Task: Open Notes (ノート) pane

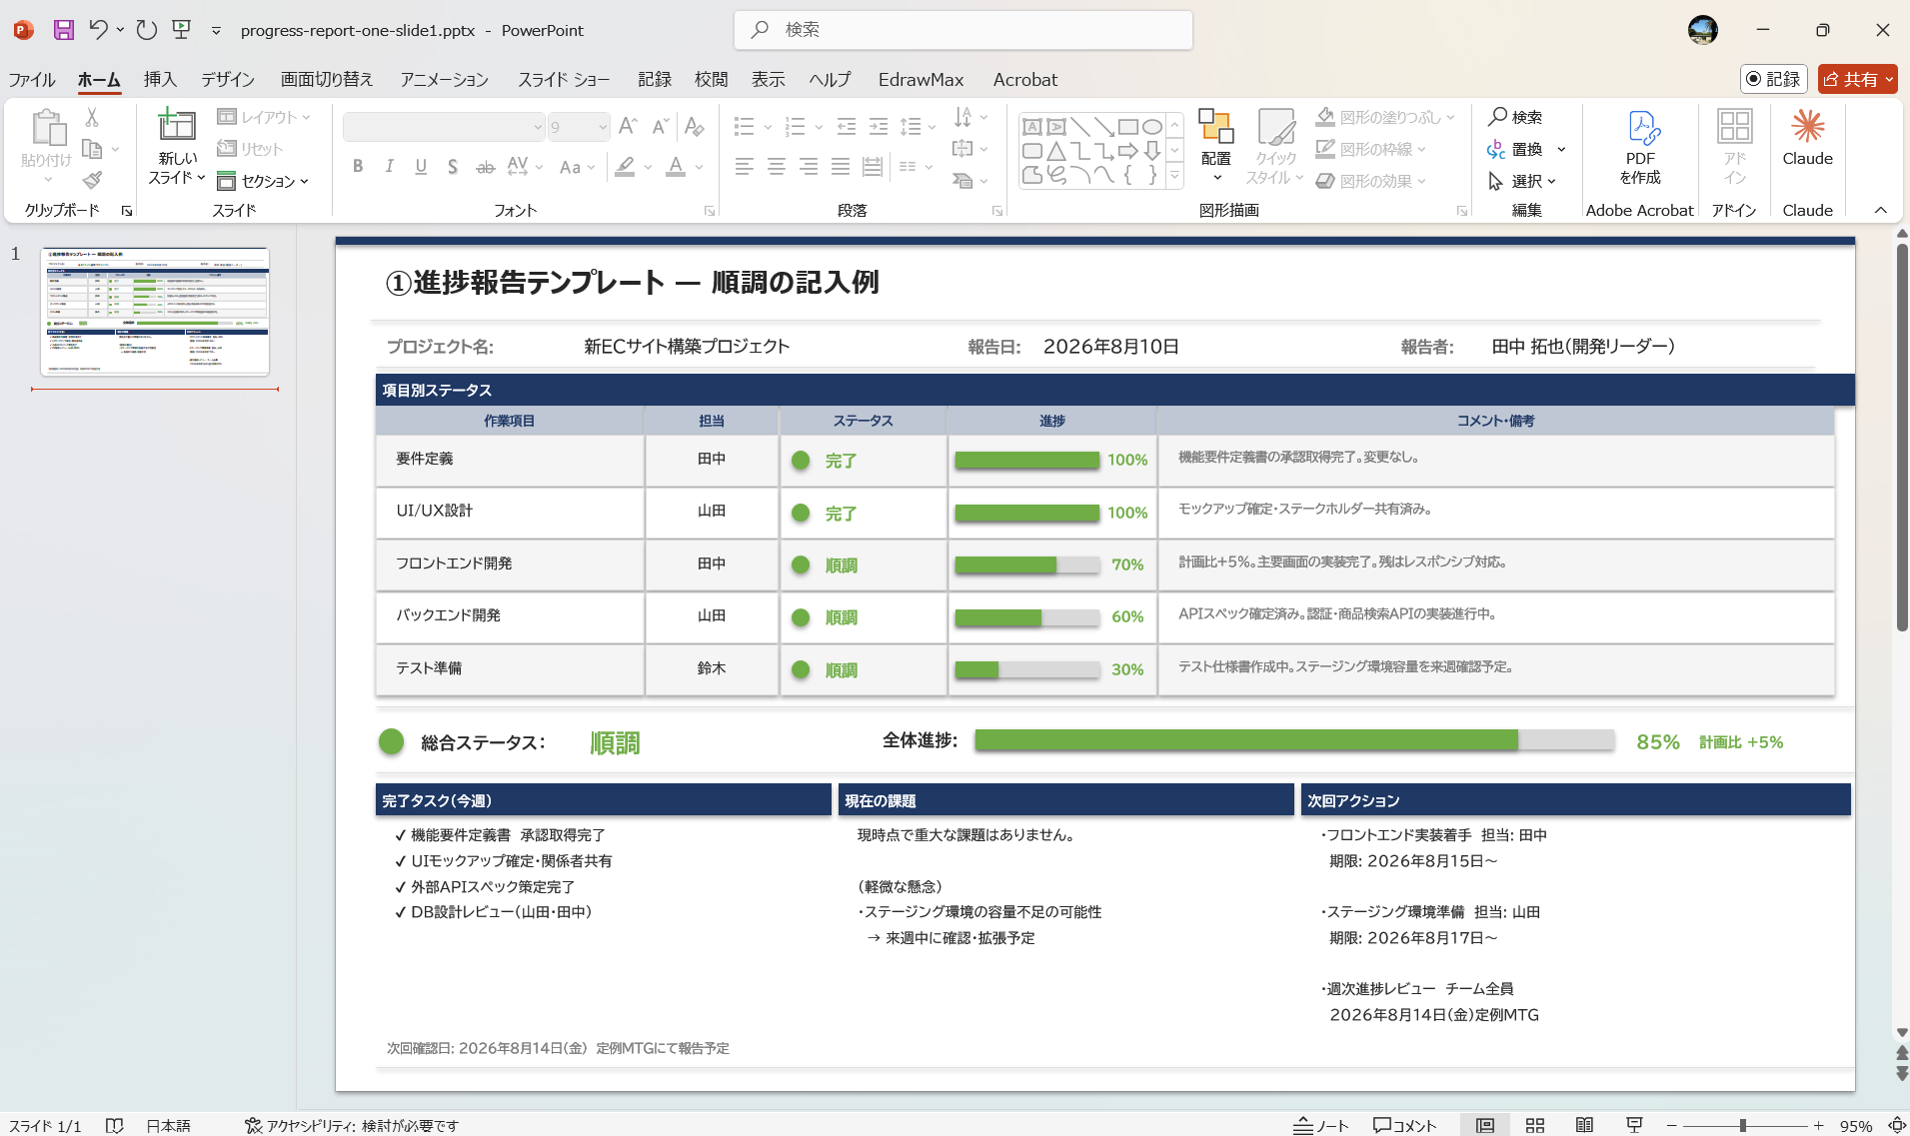Action: click(1321, 1125)
